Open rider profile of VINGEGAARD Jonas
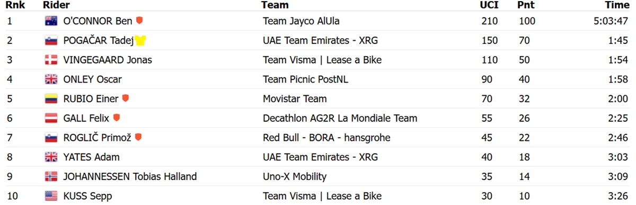This screenshot has width=636, height=205. coord(108,60)
